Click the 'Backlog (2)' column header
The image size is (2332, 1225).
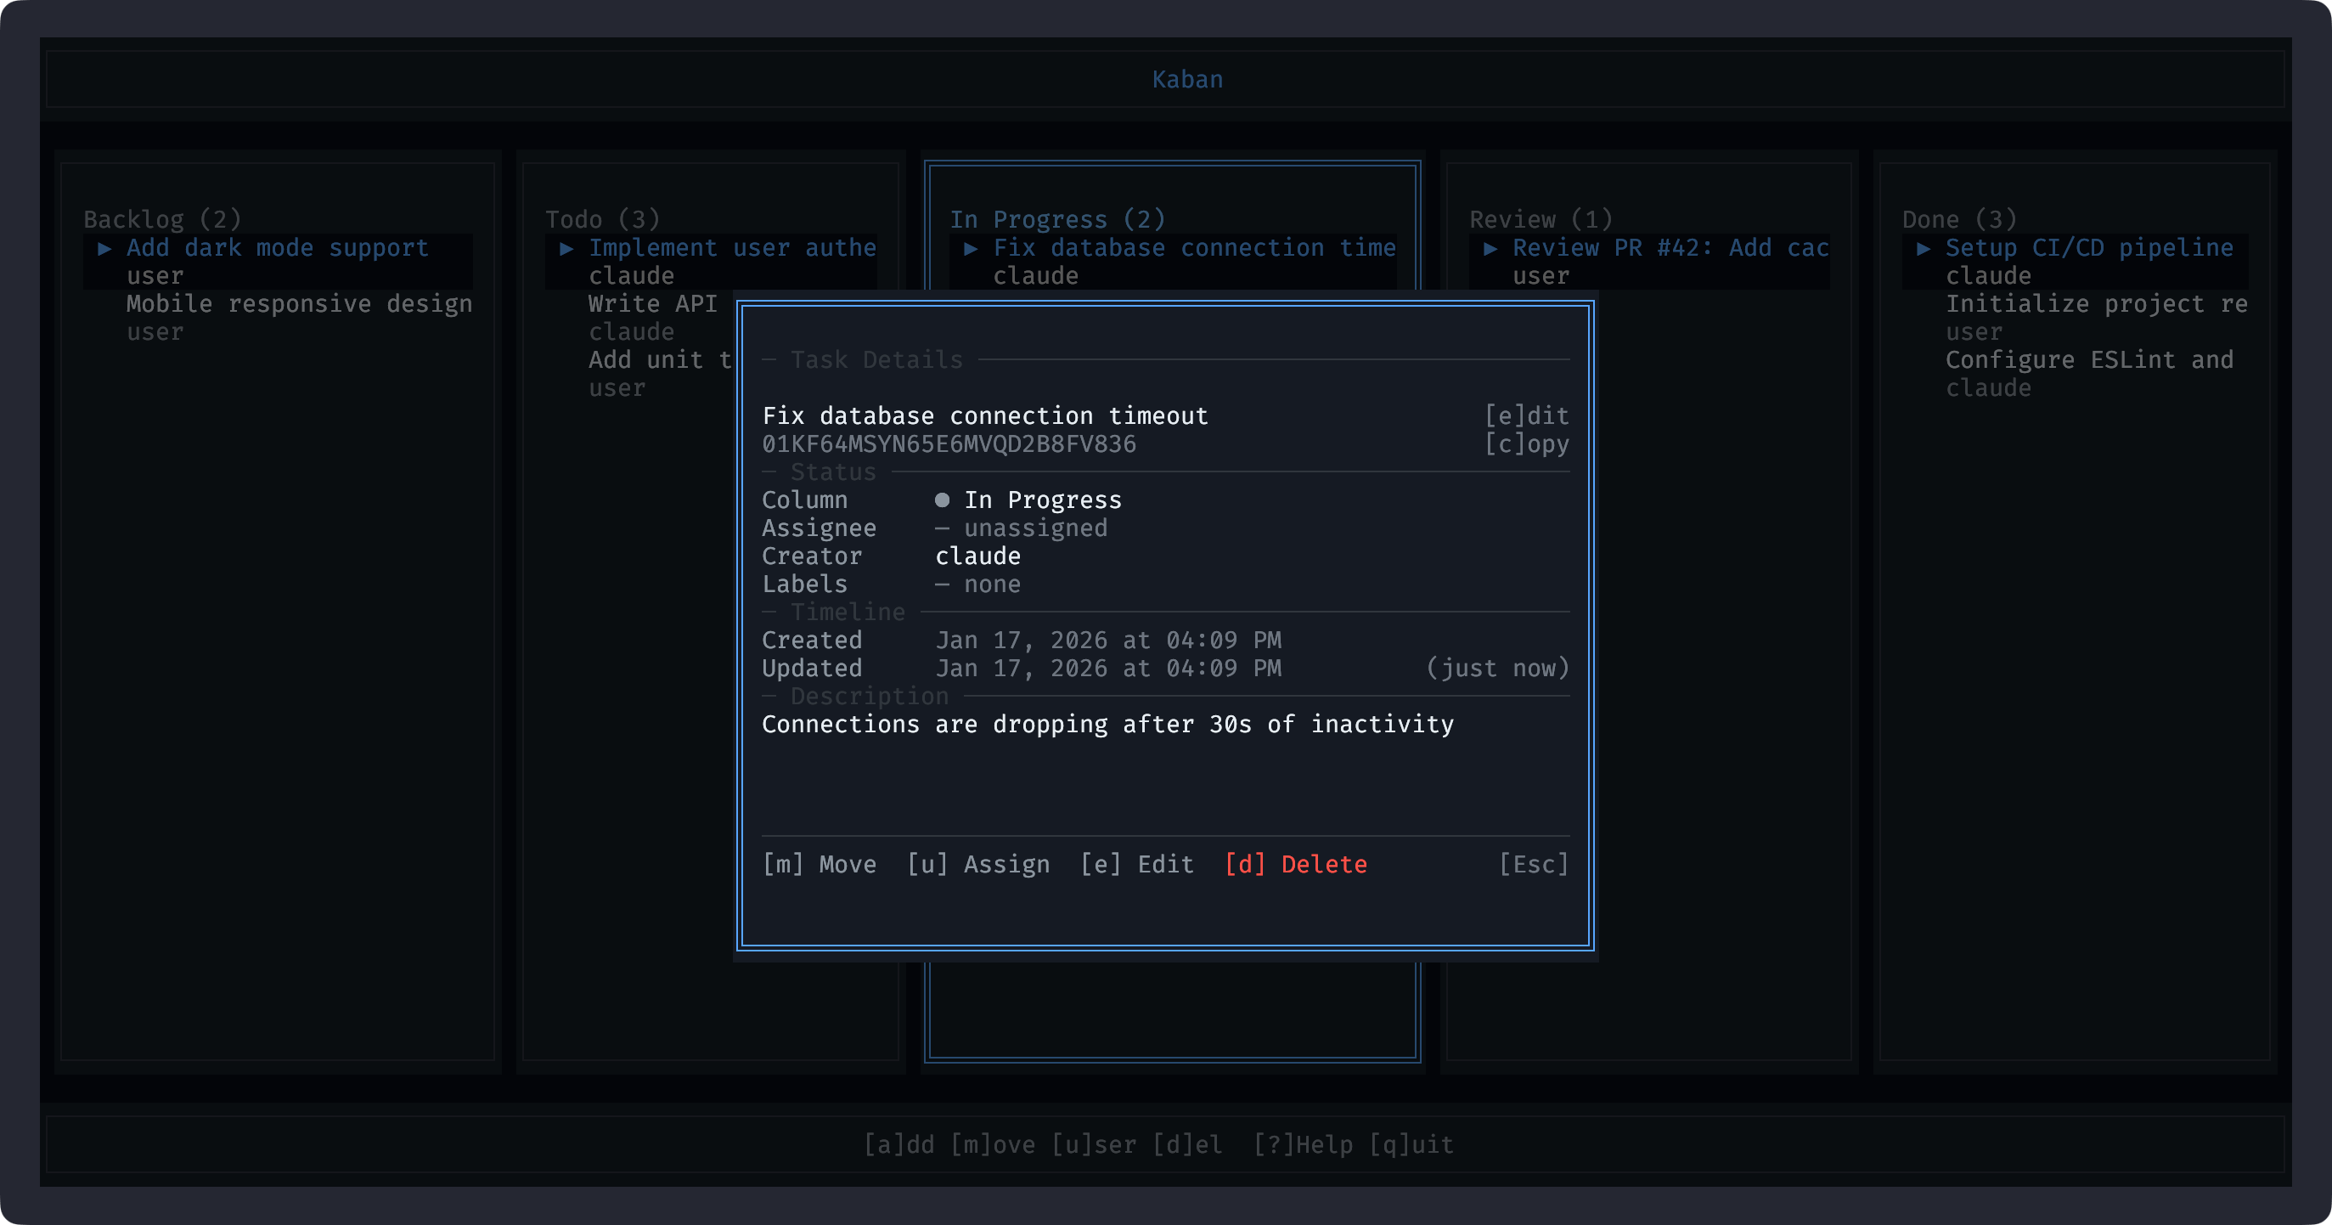[162, 218]
